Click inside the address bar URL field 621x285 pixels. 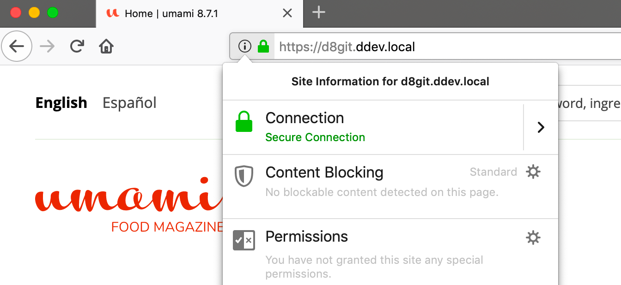coord(347,46)
